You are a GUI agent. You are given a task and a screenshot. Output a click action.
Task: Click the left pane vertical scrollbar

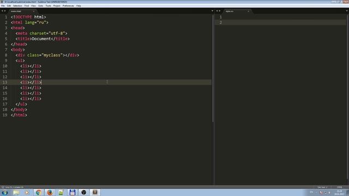(213, 69)
